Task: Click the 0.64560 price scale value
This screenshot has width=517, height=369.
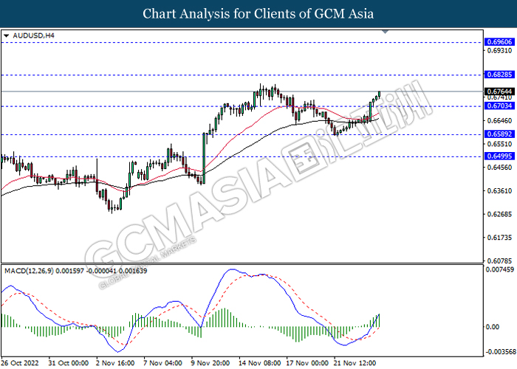Action: tap(499, 168)
